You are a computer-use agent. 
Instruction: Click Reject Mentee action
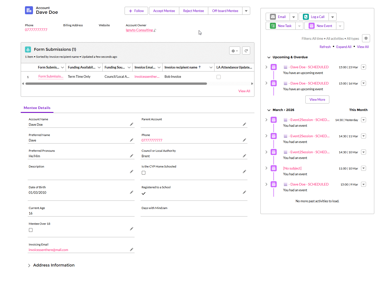(194, 11)
